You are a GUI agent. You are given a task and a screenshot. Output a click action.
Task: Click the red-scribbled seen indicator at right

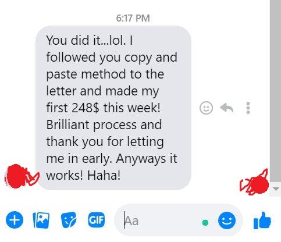click(x=255, y=182)
